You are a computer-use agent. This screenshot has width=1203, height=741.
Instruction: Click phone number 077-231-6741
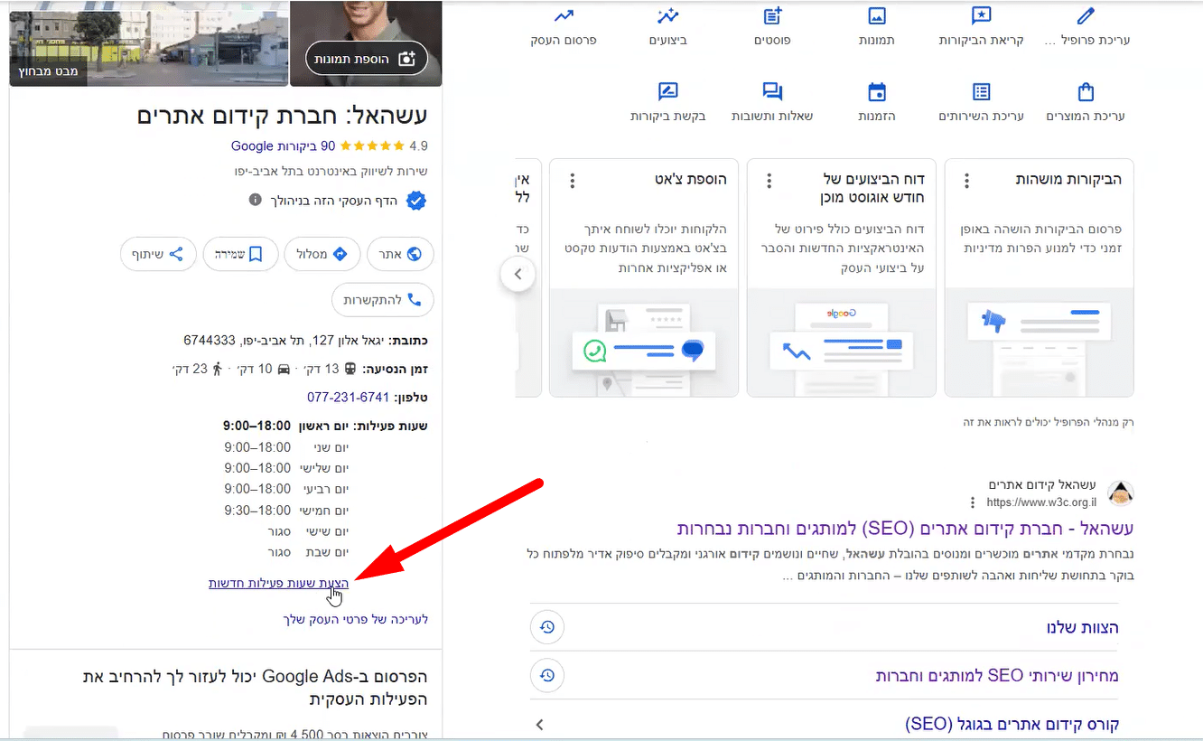coord(348,397)
